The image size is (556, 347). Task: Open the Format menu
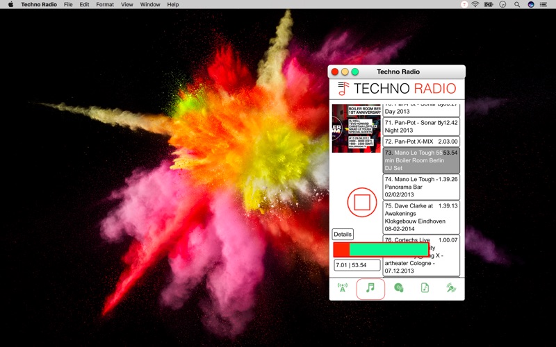pos(105,5)
